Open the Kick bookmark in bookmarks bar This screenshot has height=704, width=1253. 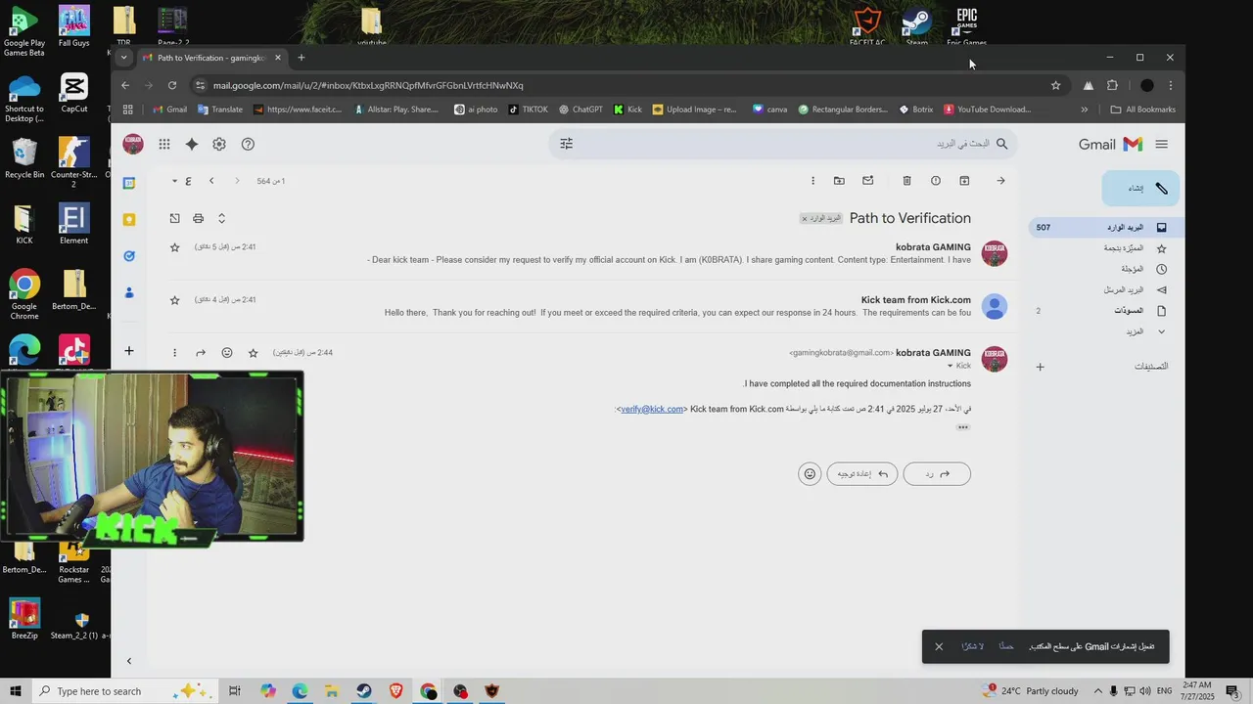627,110
